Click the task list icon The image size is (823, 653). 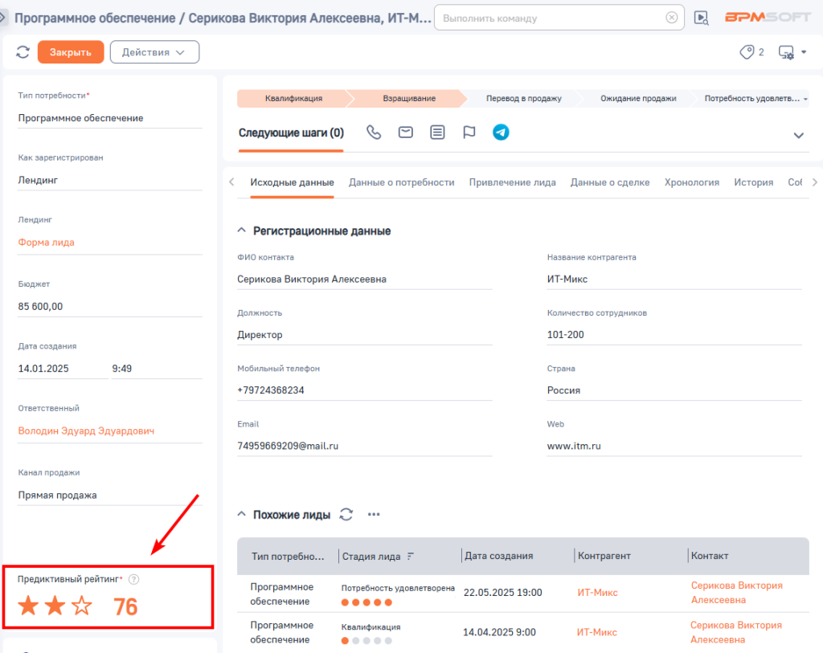click(437, 133)
